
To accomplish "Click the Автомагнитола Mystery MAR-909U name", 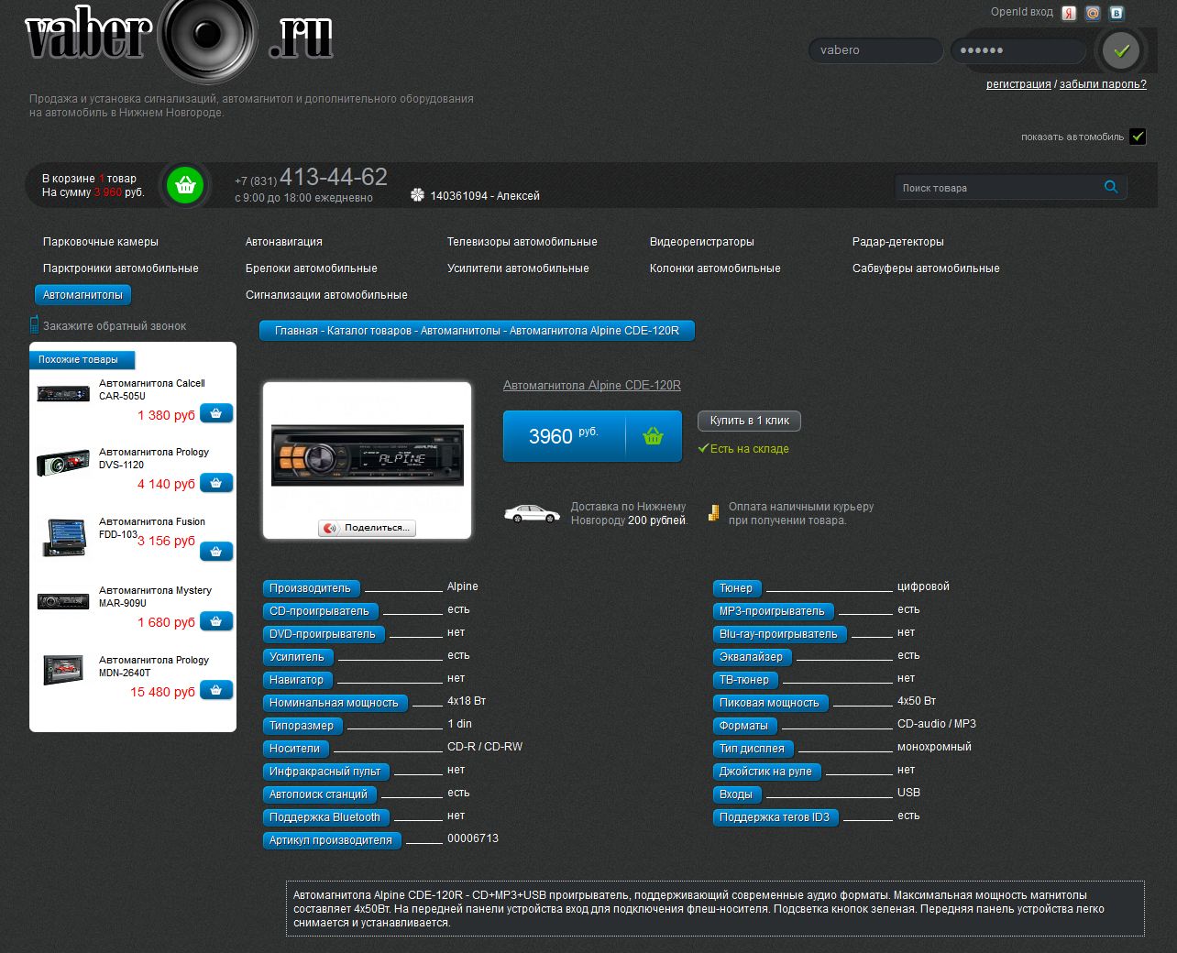I will click(x=155, y=597).
